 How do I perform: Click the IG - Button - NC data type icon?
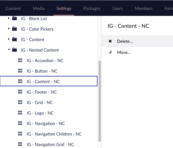(x=20, y=71)
